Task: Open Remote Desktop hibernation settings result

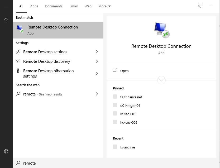Action: pos(58,73)
